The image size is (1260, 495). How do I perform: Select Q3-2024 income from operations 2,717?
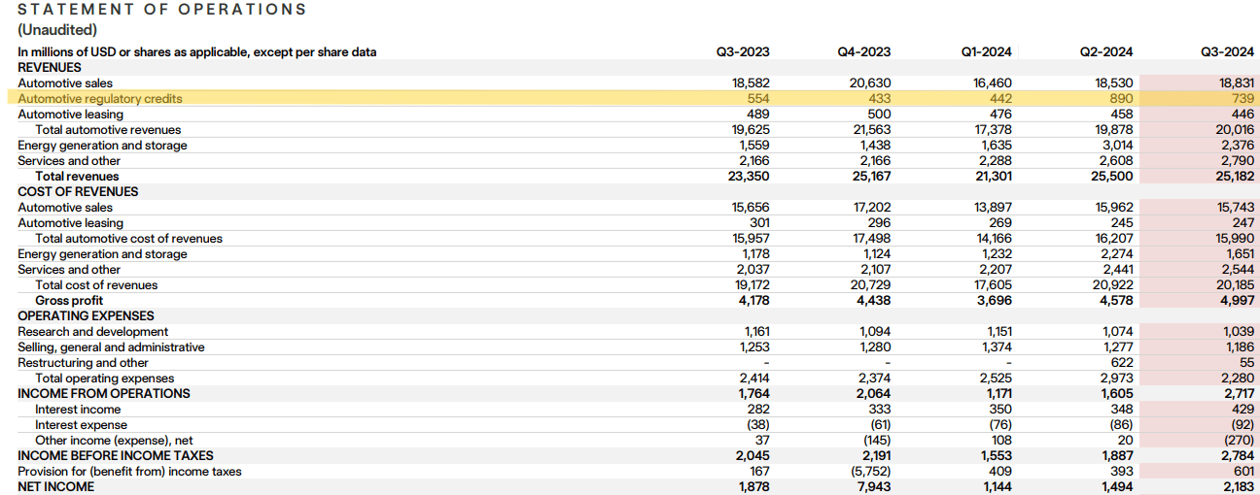tap(1238, 394)
